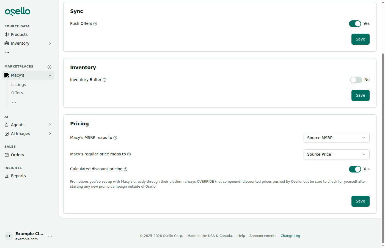Screen dimensions: 385x248
Task: Show help for Push Offers
Action: [95, 24]
